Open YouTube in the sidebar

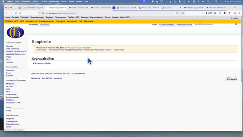[9, 62]
